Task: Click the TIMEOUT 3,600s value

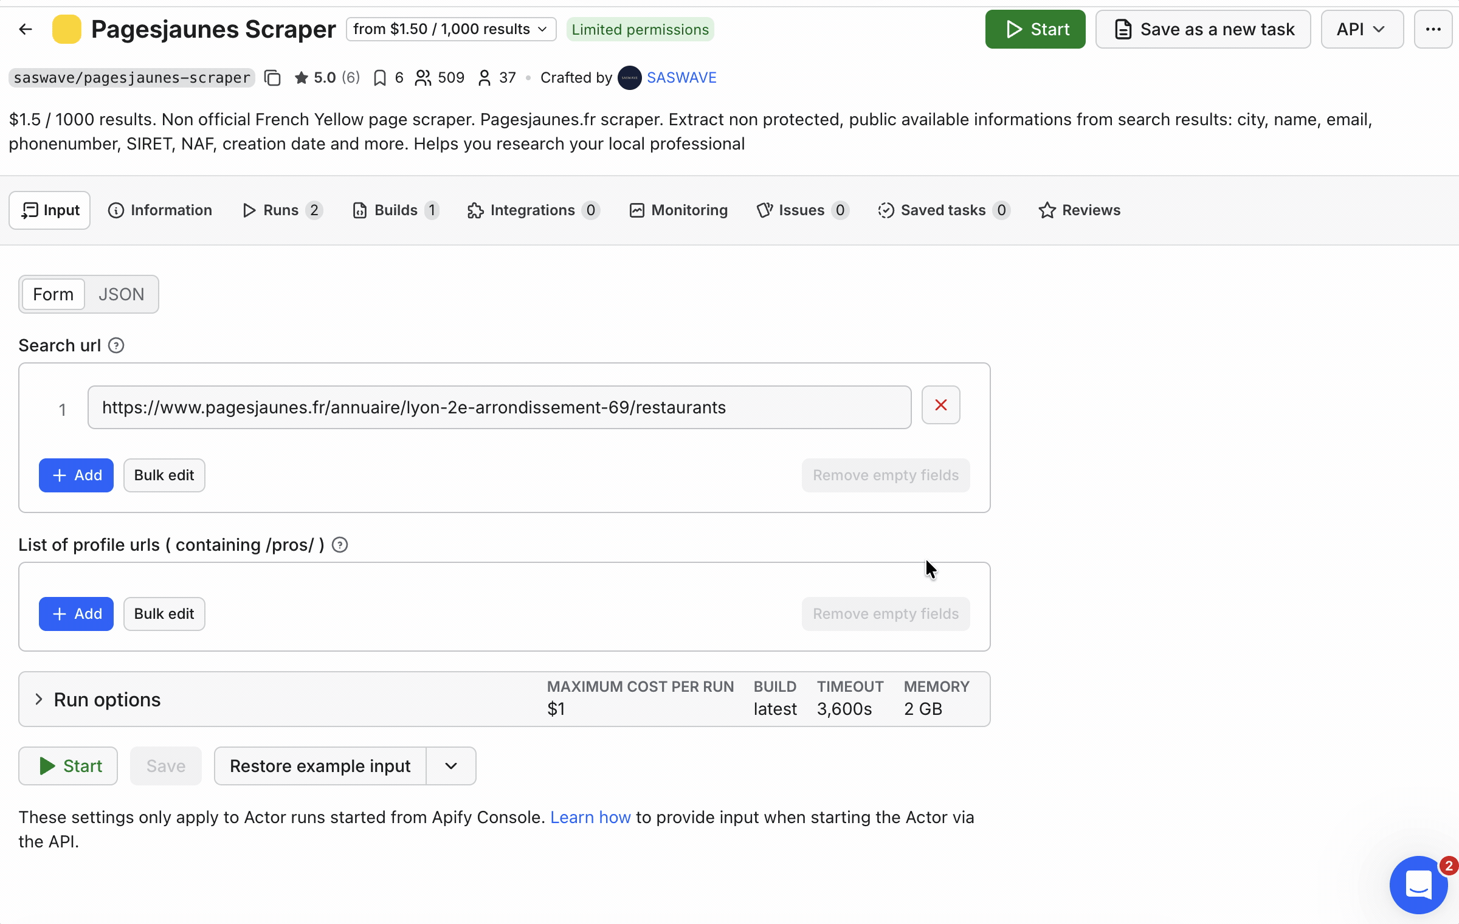Action: click(844, 709)
